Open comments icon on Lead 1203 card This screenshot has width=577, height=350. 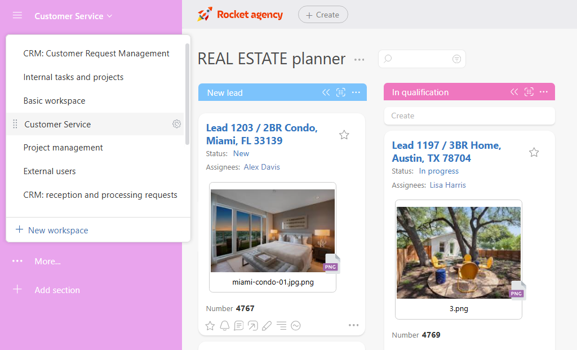[x=239, y=326]
